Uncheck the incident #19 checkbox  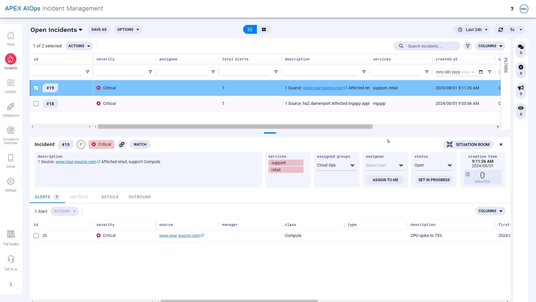[x=36, y=88]
